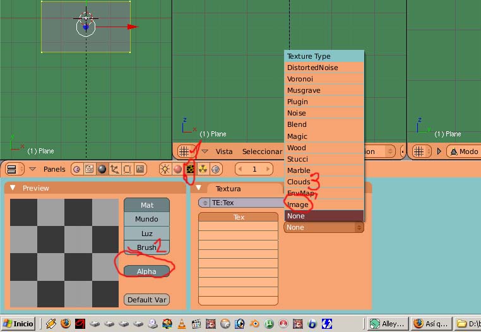This screenshot has height=332, width=481.
Task: Switch the texture source to Luz
Action: pos(146,234)
